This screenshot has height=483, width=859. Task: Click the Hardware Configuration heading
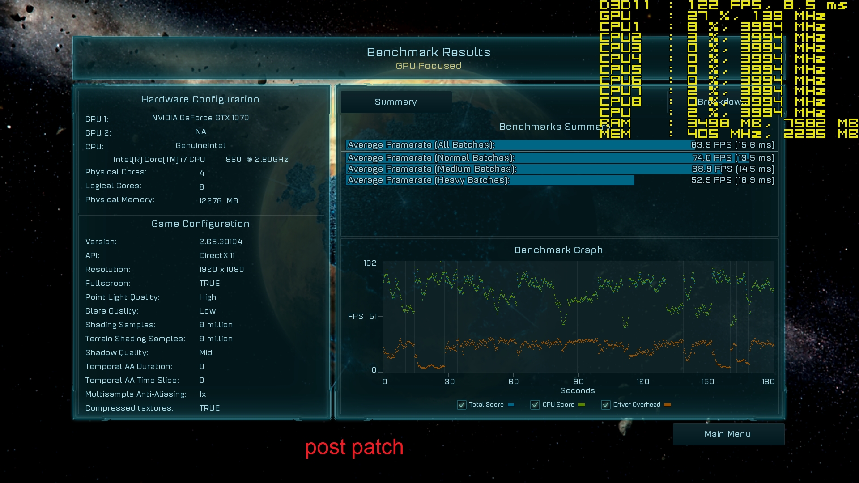click(x=200, y=99)
